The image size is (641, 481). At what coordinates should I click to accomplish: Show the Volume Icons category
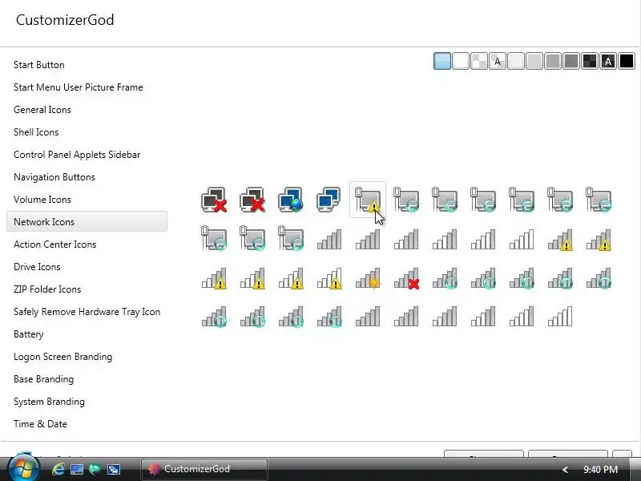(x=42, y=200)
